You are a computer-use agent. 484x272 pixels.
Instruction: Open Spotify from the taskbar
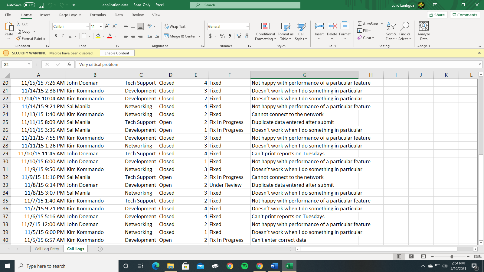(x=244, y=266)
